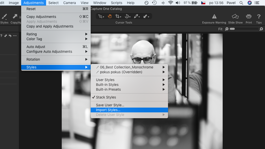
Task: Click Save User Style...
Action: (x=110, y=105)
